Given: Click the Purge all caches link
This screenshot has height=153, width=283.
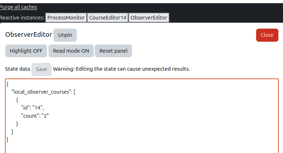Looking at the screenshot, I should pyautogui.click(x=18, y=7).
